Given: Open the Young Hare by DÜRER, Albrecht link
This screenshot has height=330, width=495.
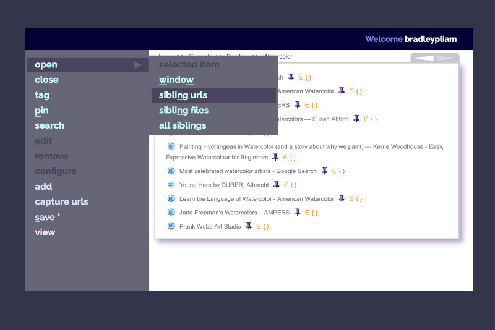Looking at the screenshot, I should [224, 185].
